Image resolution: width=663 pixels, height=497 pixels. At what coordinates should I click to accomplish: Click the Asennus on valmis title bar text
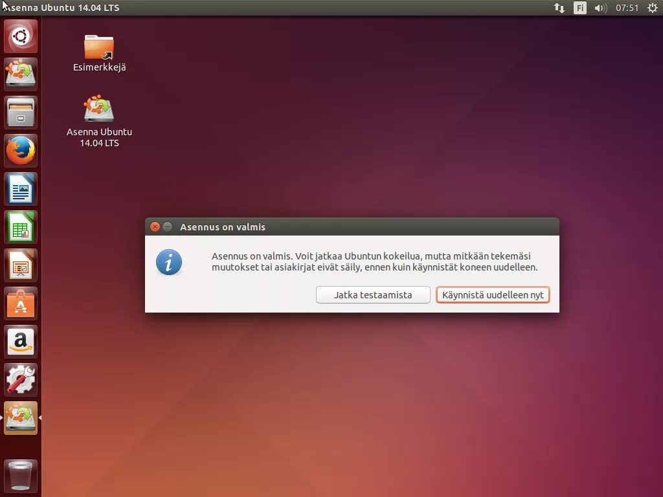pos(223,227)
